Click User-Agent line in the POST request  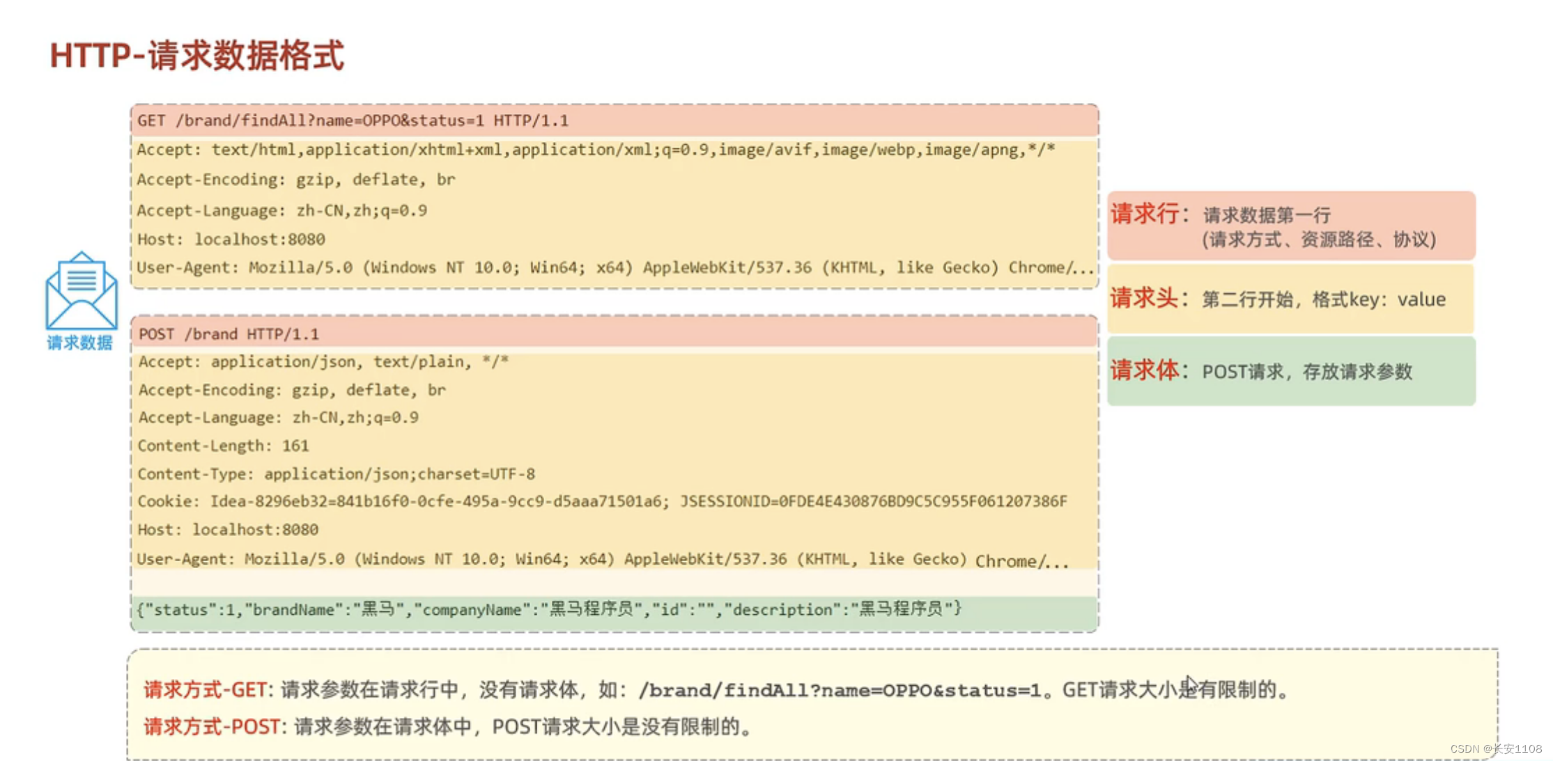603,560
